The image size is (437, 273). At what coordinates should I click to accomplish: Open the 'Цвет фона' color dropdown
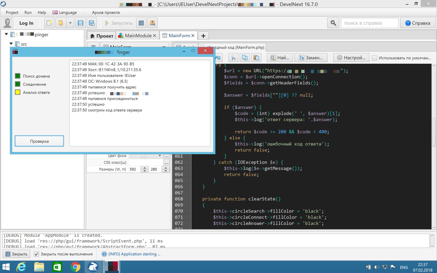(x=160, y=156)
